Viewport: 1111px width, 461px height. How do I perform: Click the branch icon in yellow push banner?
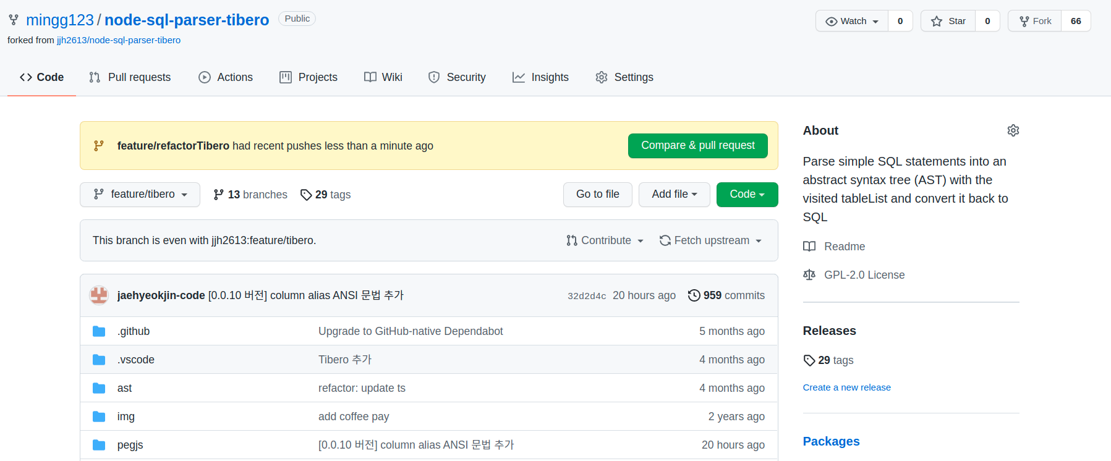98,146
